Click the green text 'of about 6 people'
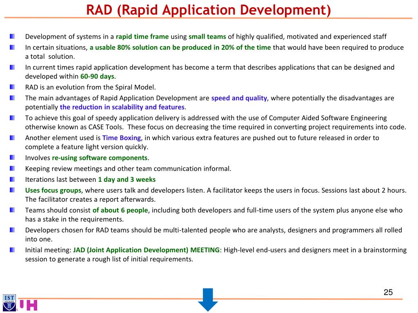 pyautogui.click(x=120, y=210)
